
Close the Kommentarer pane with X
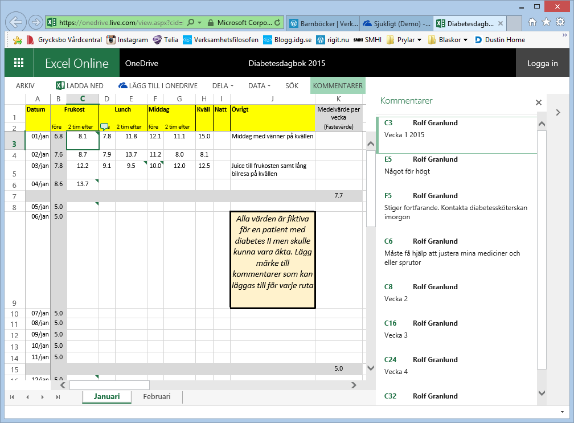pos(538,102)
